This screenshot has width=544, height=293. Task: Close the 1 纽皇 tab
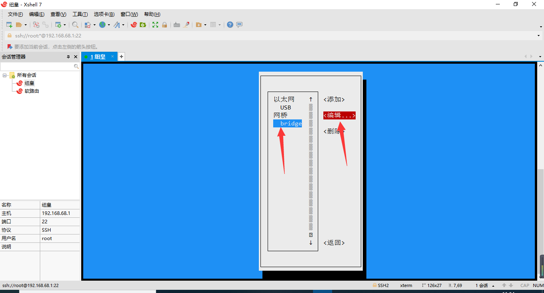[113, 57]
